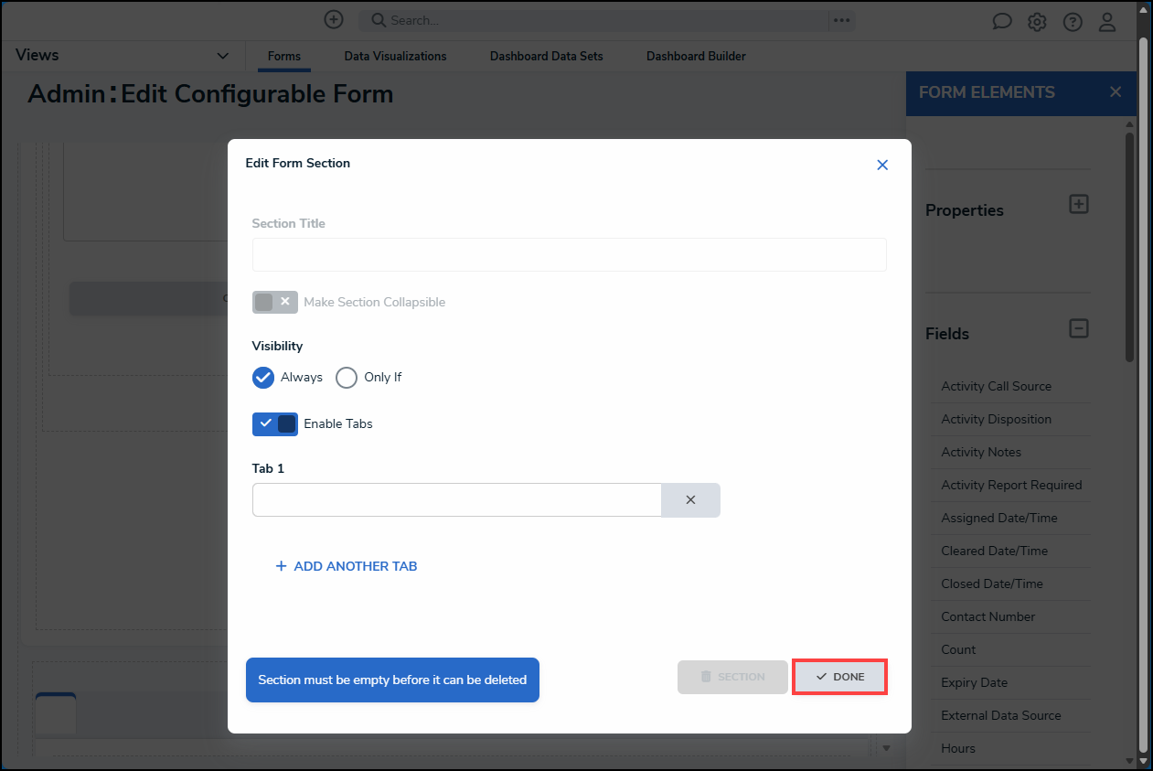The image size is (1153, 771).
Task: Click Add Another Tab link
Action: point(347,566)
